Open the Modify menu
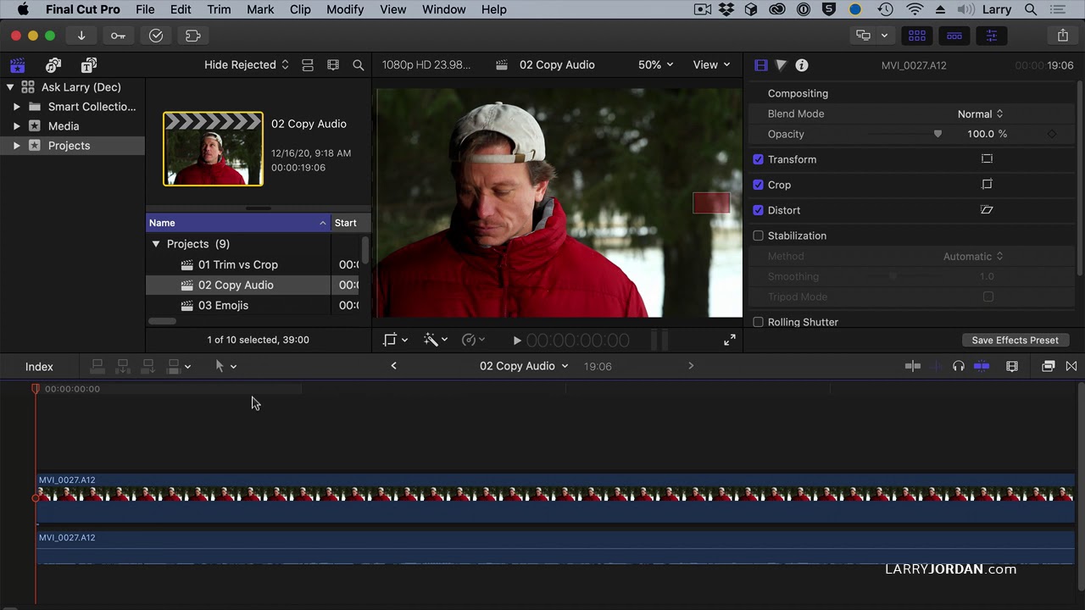 345,9
